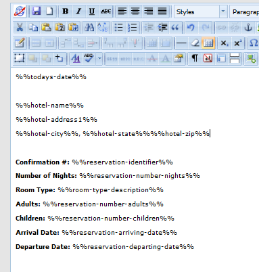The image size is (259, 272).
Task: Toggle Bold formatting
Action: point(66,12)
